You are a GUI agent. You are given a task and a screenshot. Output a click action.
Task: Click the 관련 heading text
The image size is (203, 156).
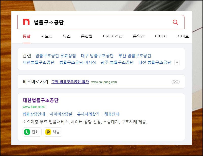click(x=27, y=56)
